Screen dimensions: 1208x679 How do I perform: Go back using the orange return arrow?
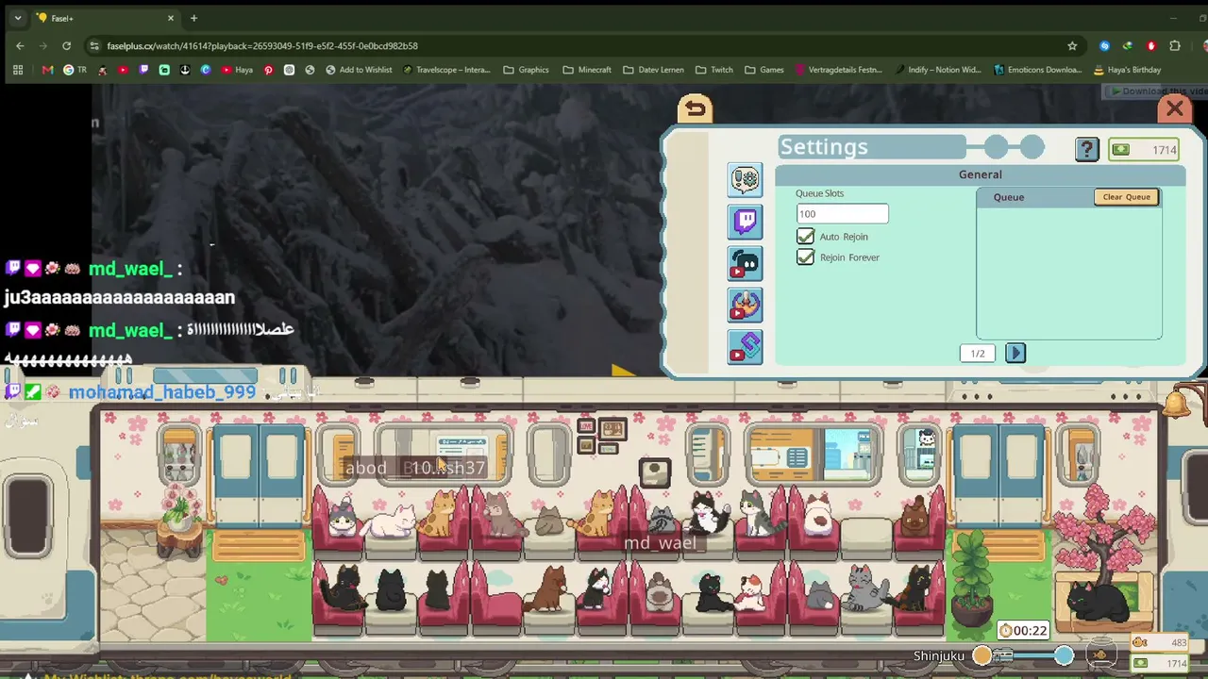(695, 108)
